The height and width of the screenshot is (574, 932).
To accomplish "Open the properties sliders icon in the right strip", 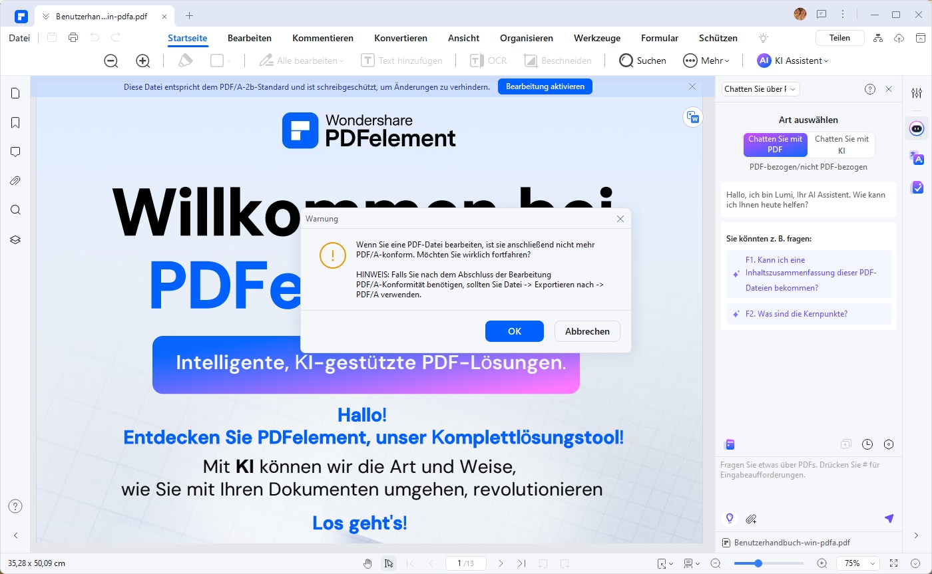I will (917, 93).
